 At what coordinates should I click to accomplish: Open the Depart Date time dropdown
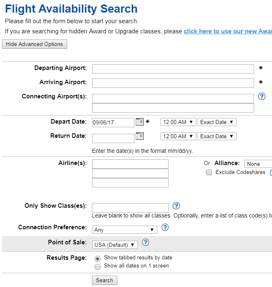pos(178,122)
